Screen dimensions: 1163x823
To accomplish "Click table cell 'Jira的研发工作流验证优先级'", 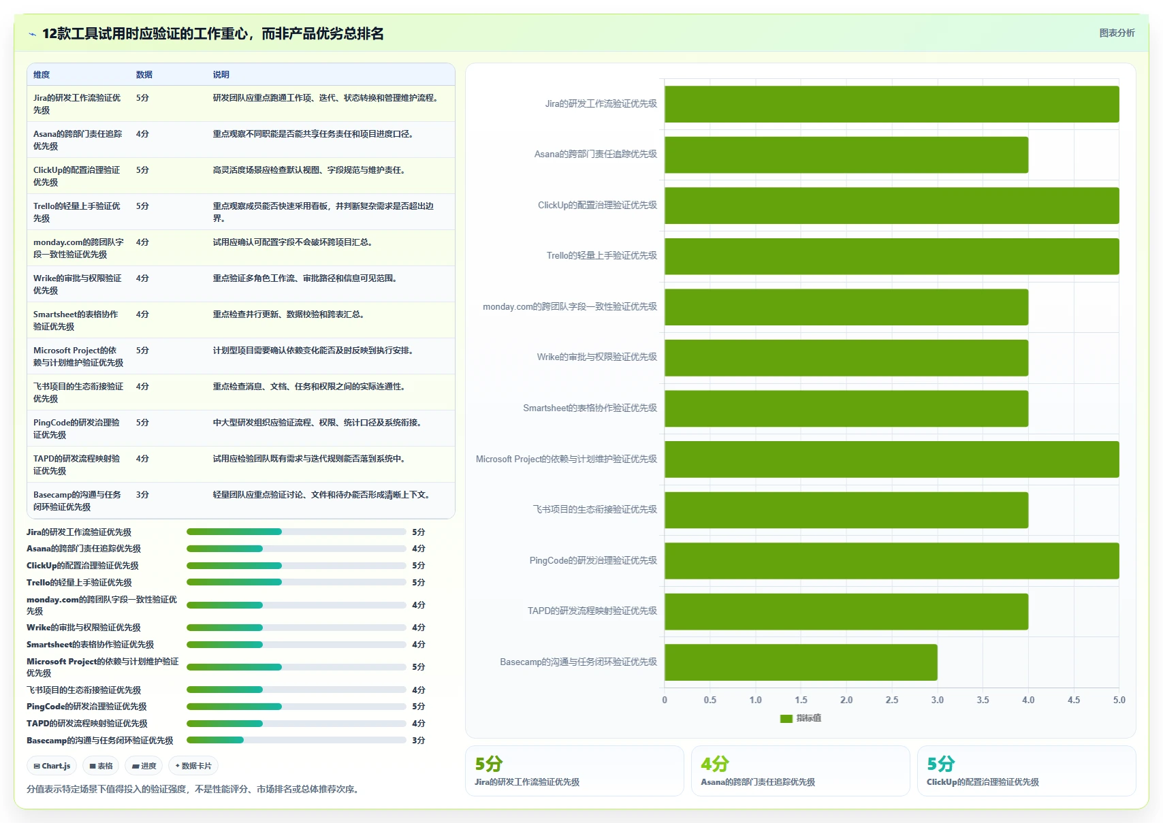I will (x=78, y=103).
